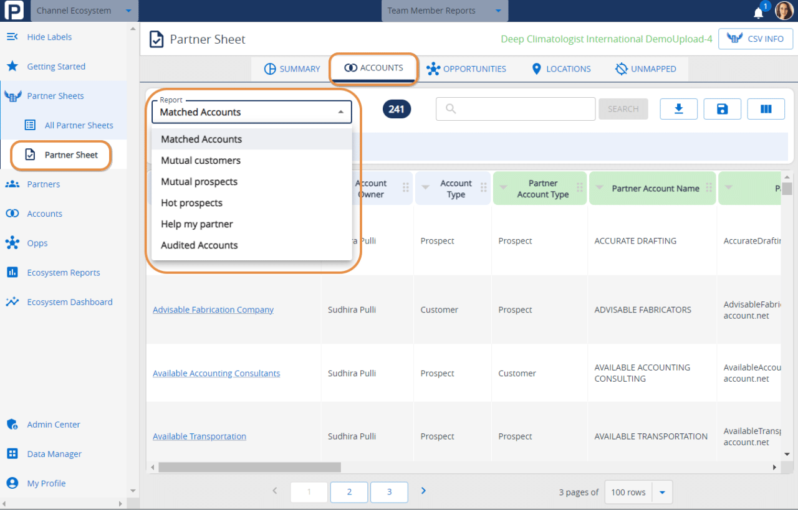The image size is (798, 510).
Task: Open the Getting Started page
Action: click(x=55, y=66)
